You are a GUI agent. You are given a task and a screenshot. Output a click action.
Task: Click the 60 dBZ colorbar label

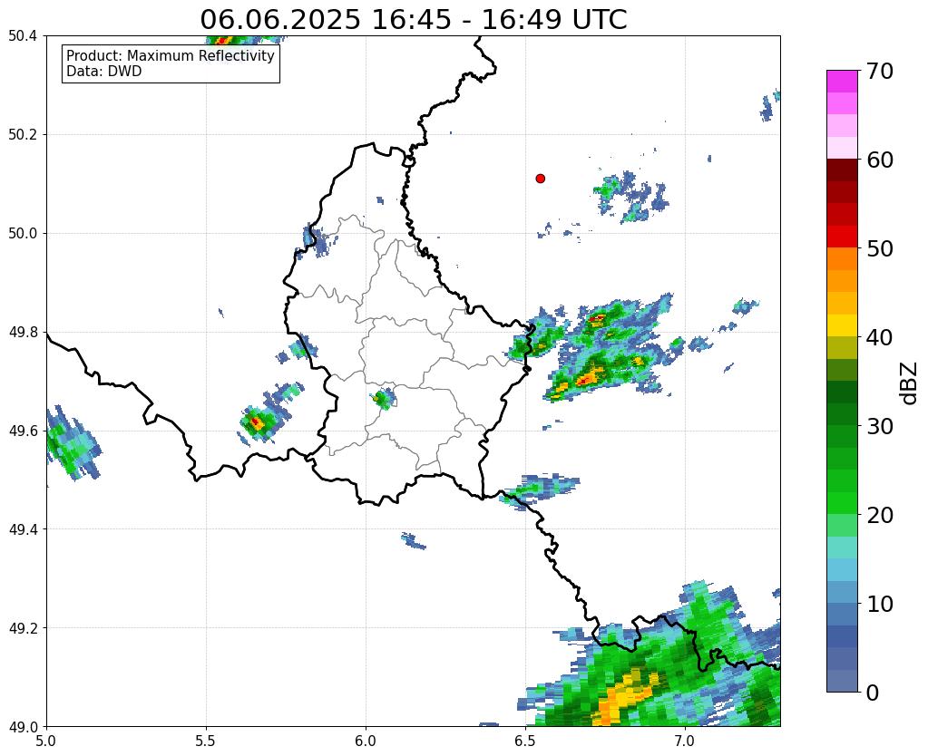click(x=878, y=160)
